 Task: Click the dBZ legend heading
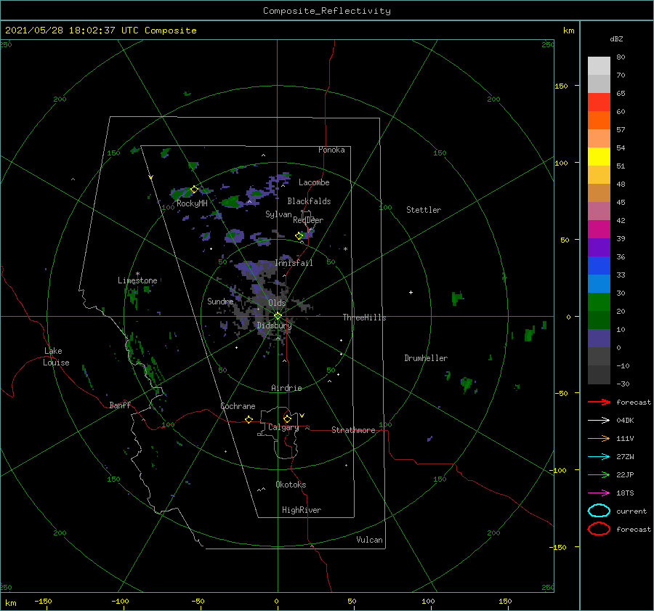[x=616, y=39]
